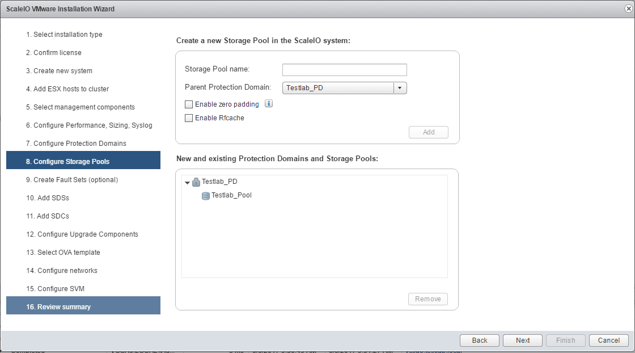
Task: Select Testlab_PD in the tree
Action: click(x=219, y=182)
